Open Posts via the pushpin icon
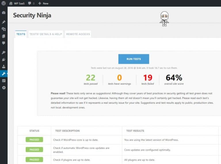 3,22
